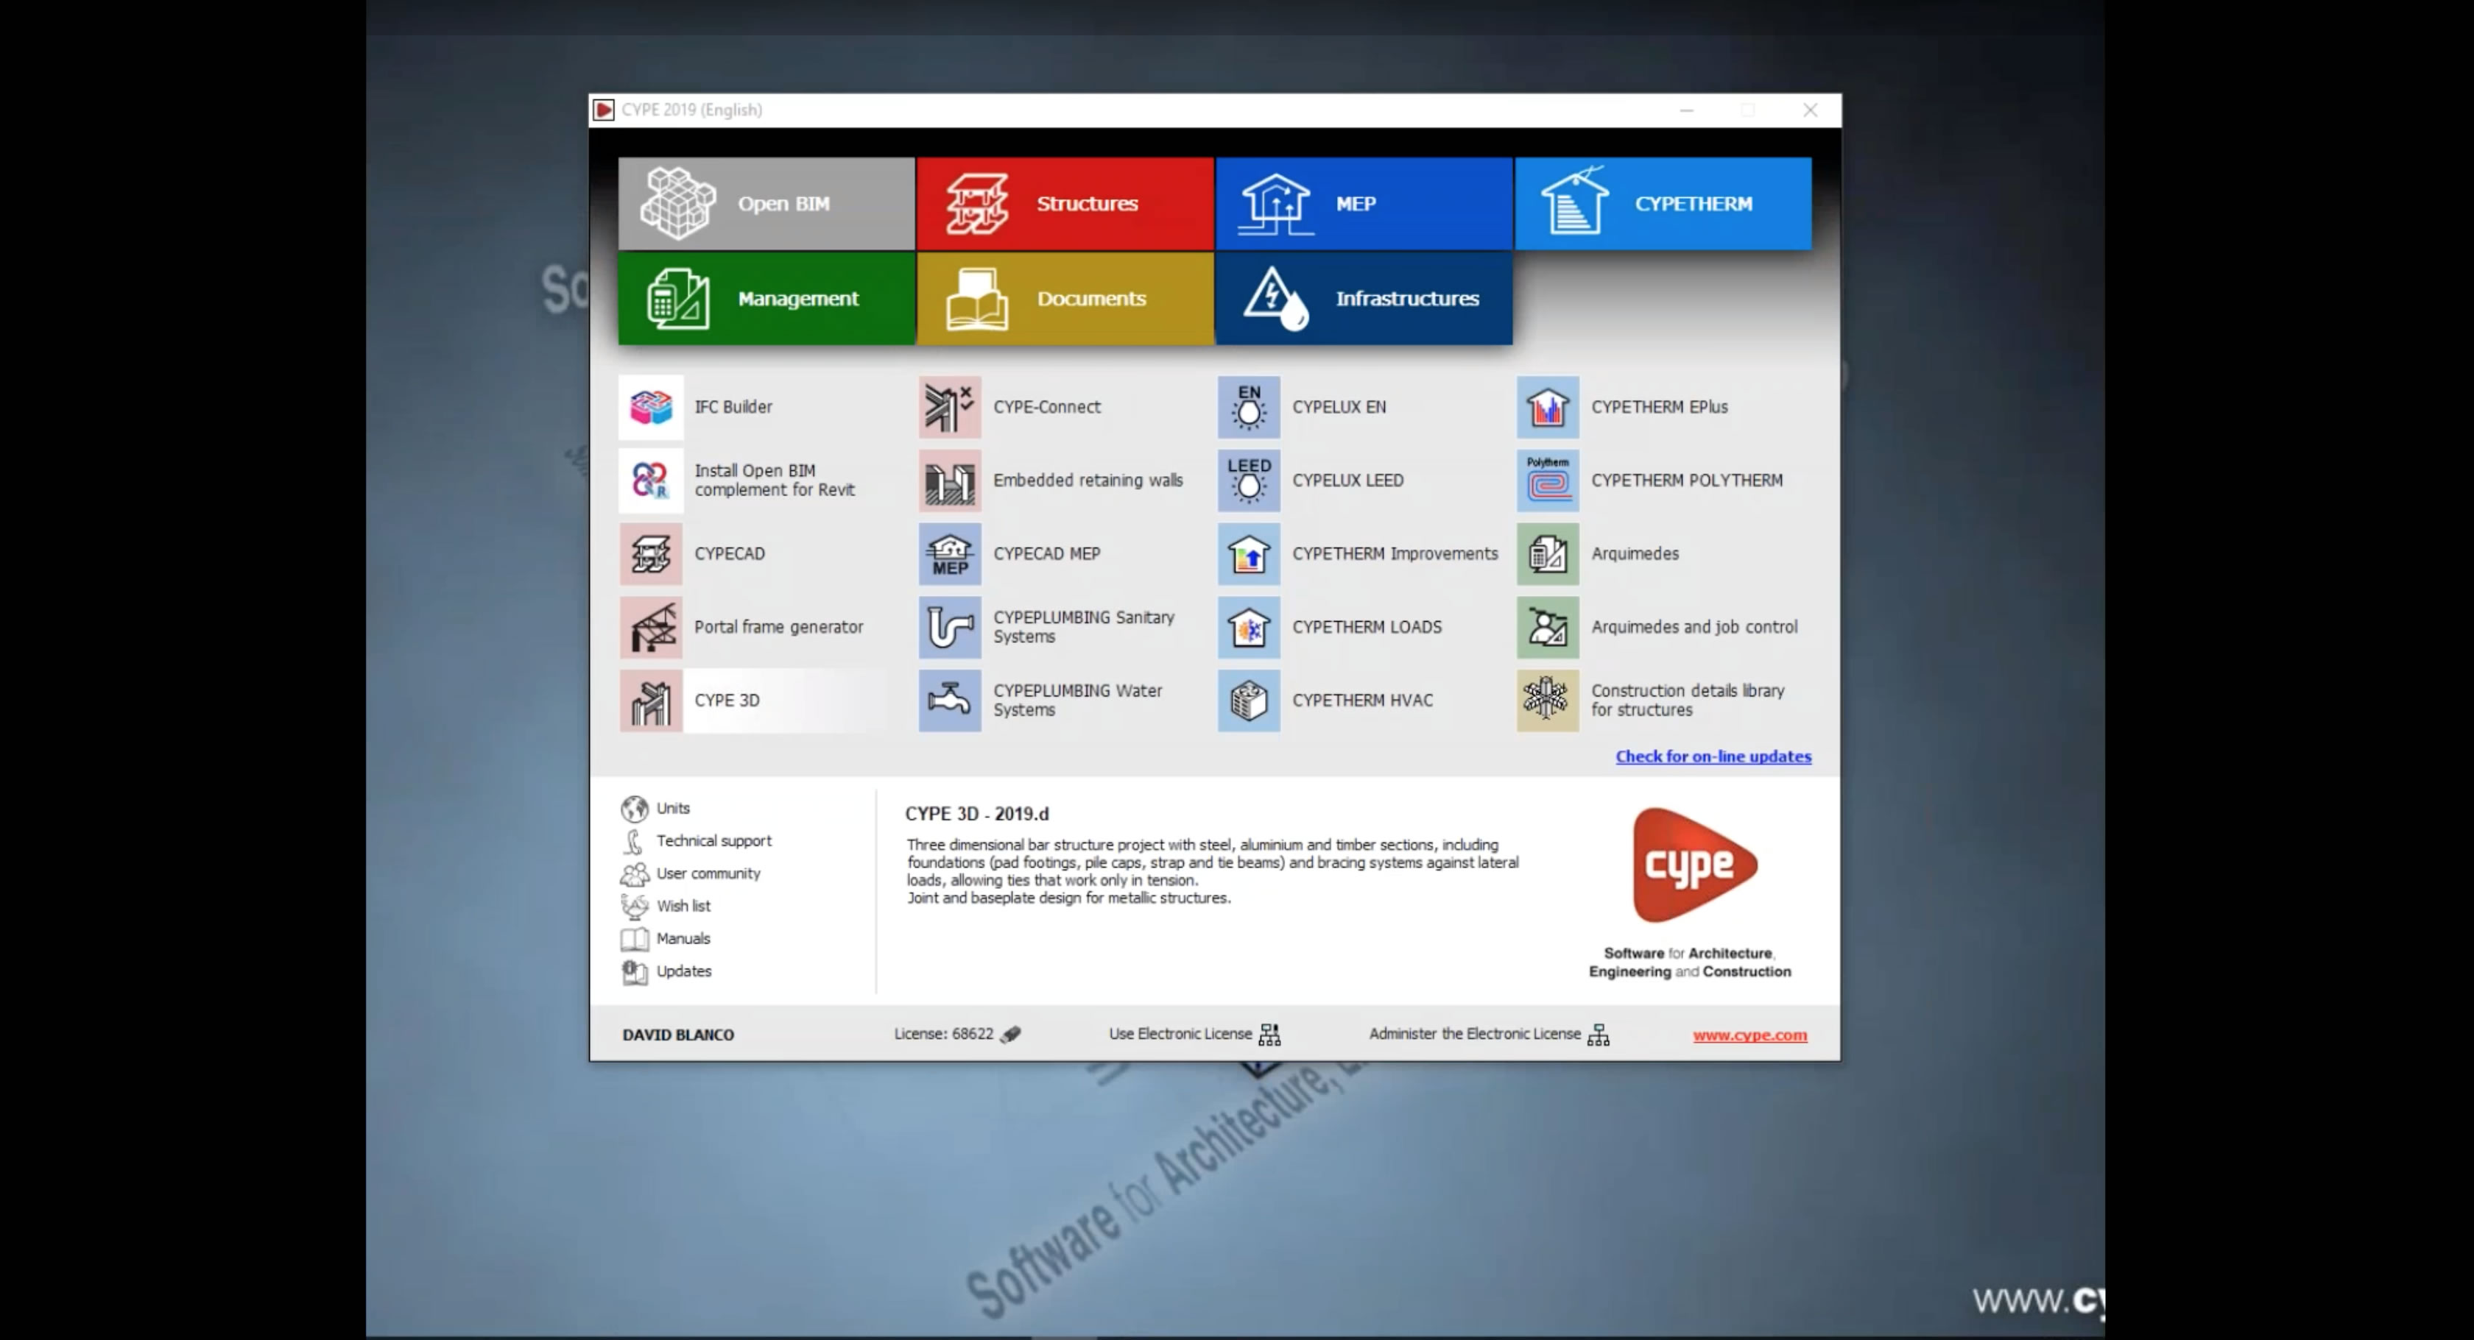Click the cype logo image
The image size is (2474, 1340).
coord(1694,865)
